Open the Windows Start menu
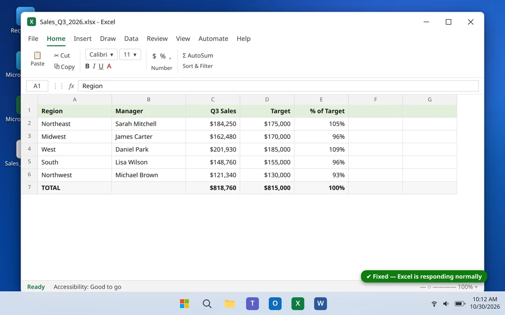Image resolution: width=505 pixels, height=315 pixels. point(184,303)
